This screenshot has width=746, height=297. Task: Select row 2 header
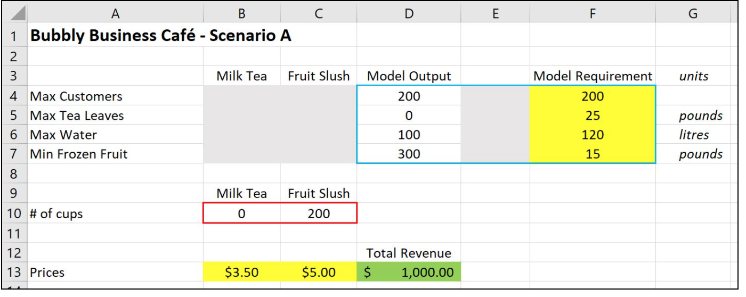pos(14,56)
